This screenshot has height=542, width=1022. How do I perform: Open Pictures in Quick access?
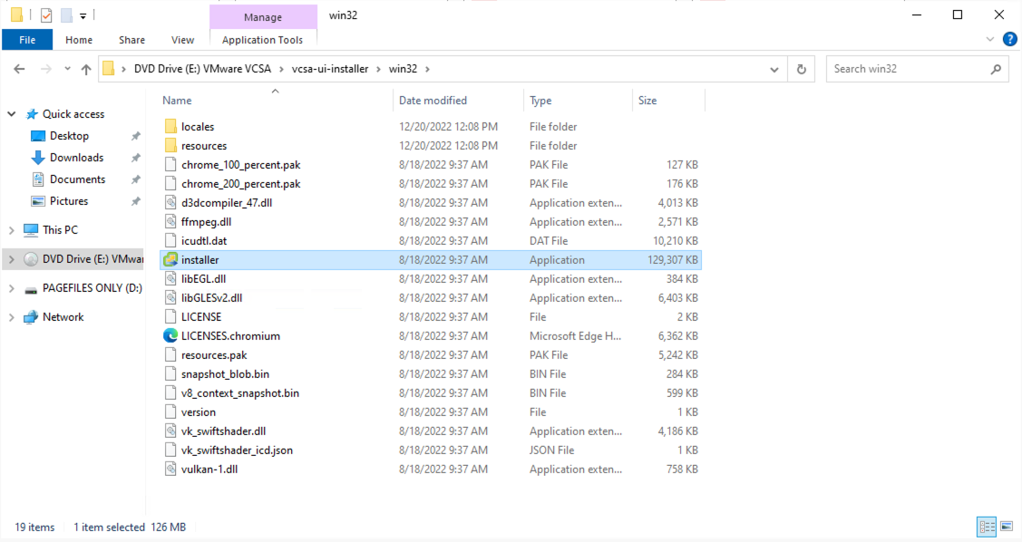point(68,201)
